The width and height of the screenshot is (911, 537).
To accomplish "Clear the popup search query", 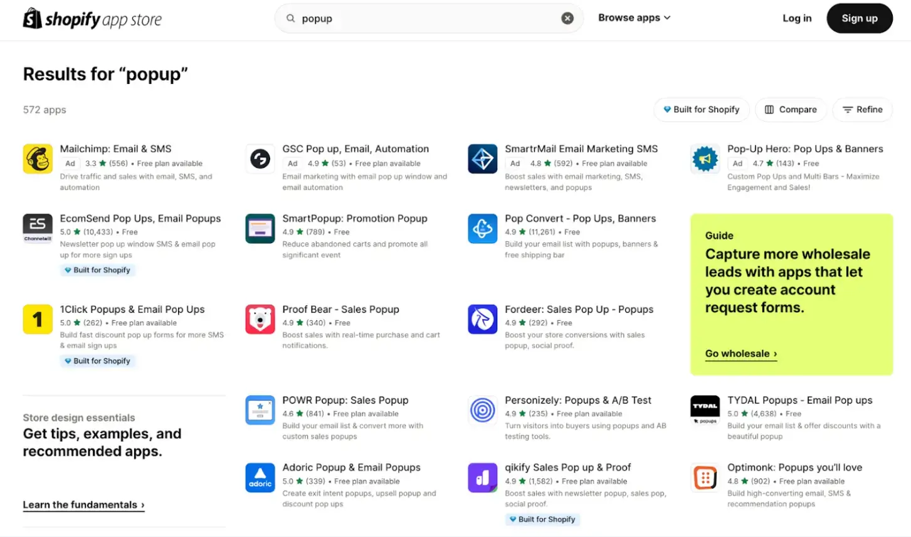I will point(567,18).
